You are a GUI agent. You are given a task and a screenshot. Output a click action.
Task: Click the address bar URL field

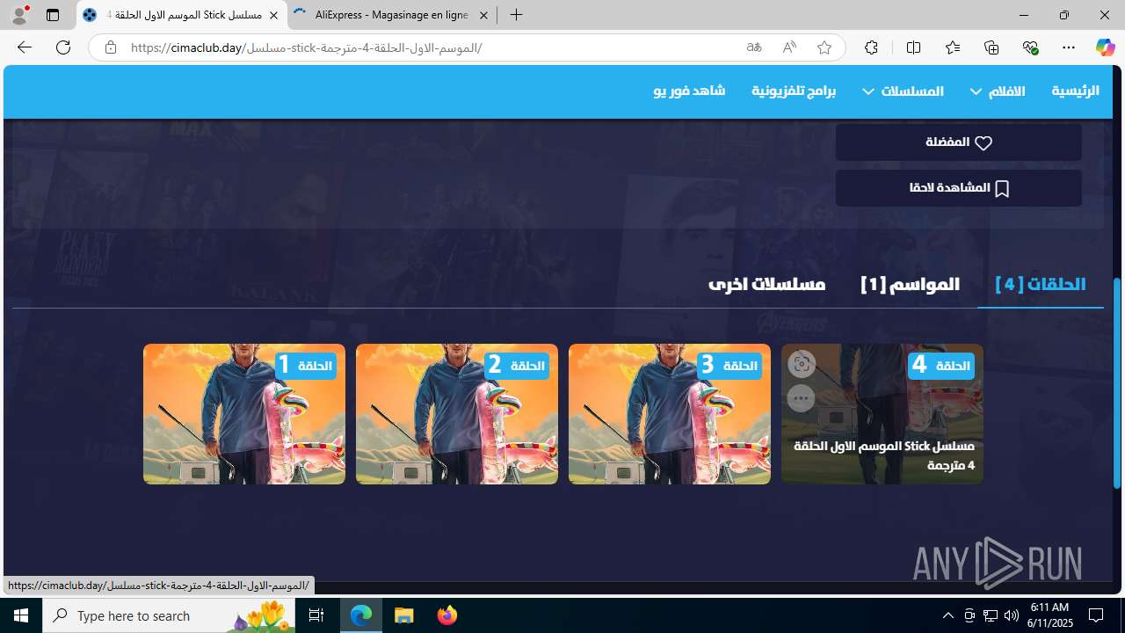[x=431, y=47]
